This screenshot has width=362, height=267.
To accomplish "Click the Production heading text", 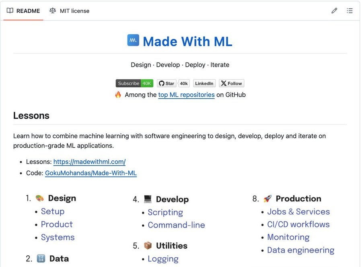I will coord(298,199).
